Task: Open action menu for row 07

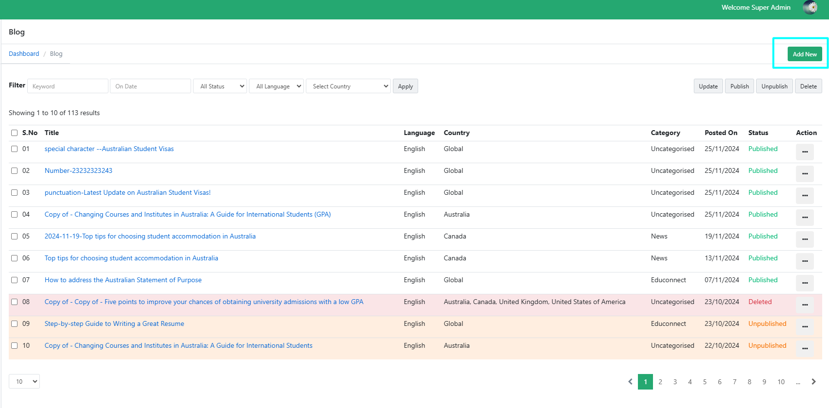Action: click(x=805, y=283)
